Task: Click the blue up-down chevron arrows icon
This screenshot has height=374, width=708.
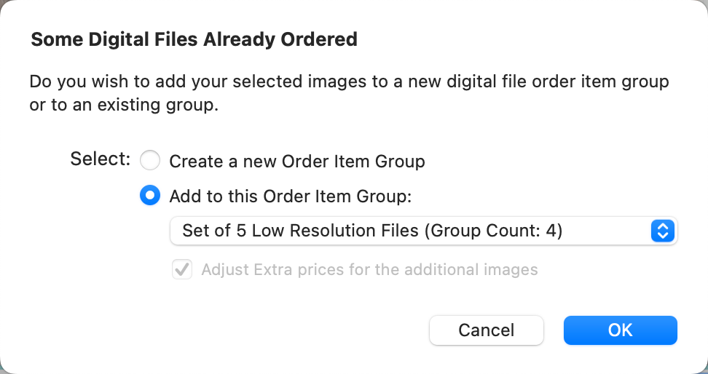Action: coord(662,231)
